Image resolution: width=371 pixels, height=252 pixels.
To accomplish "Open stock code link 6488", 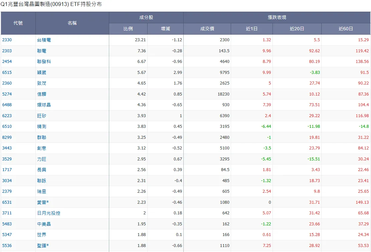I will tap(7, 105).
